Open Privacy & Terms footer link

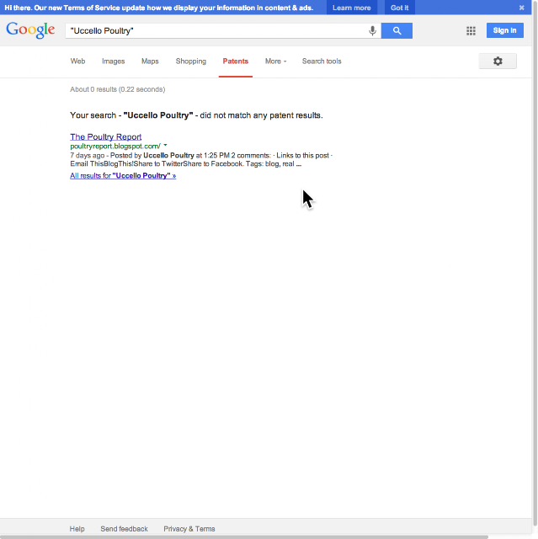189,529
